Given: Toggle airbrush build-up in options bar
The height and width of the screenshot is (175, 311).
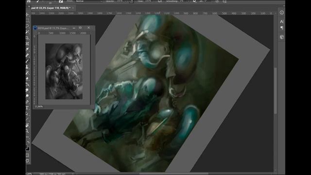Looking at the screenshot, I should pos(160,1).
